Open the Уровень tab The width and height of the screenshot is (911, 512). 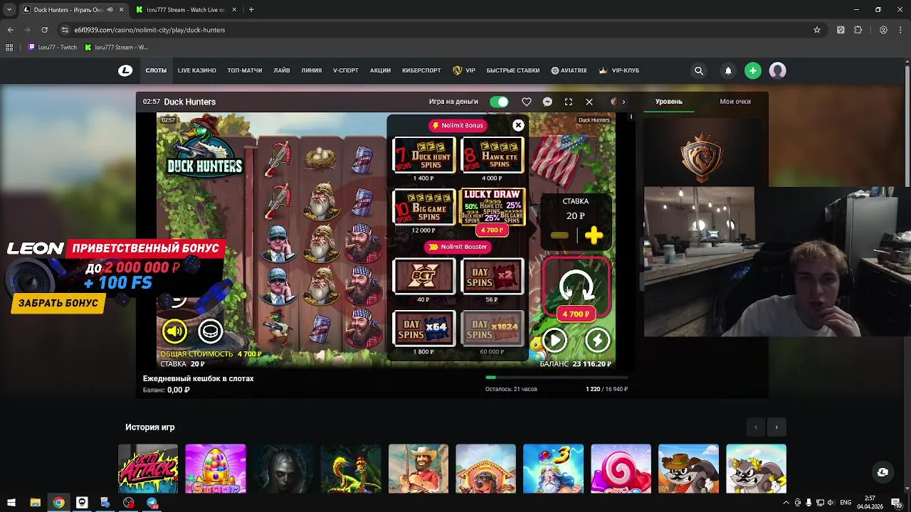[x=668, y=102]
